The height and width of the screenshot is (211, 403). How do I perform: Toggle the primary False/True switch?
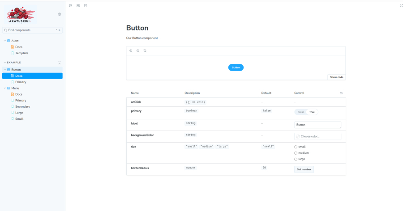click(306, 112)
